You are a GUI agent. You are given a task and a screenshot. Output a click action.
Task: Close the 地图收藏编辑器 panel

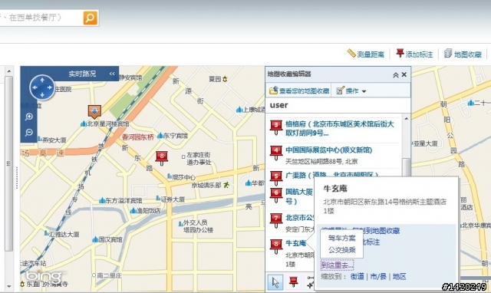[x=404, y=74]
